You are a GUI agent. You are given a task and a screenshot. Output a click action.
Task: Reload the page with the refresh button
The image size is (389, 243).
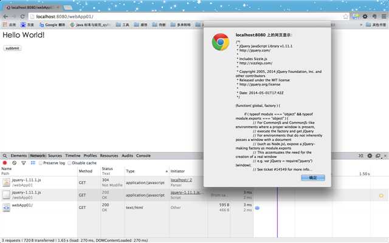pyautogui.click(x=22, y=16)
